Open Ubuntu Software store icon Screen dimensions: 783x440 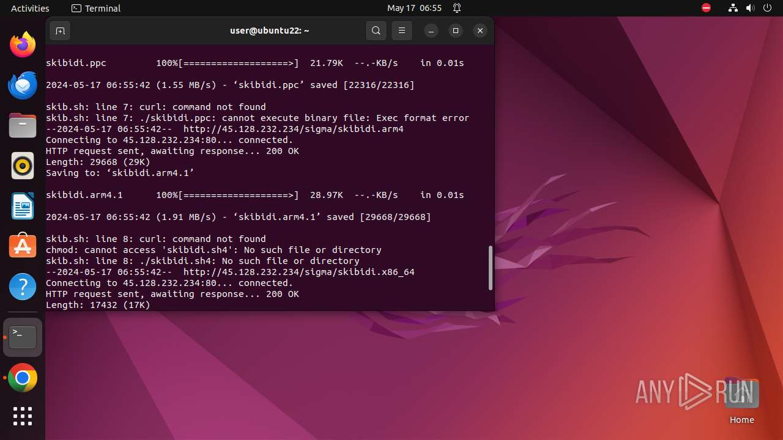coord(23,246)
